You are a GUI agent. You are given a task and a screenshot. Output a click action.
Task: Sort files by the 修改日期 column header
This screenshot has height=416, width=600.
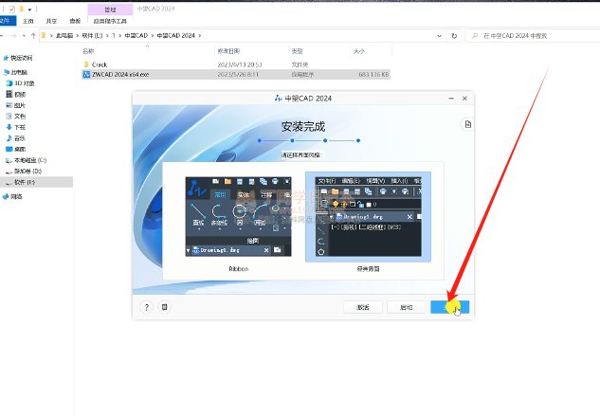click(229, 51)
